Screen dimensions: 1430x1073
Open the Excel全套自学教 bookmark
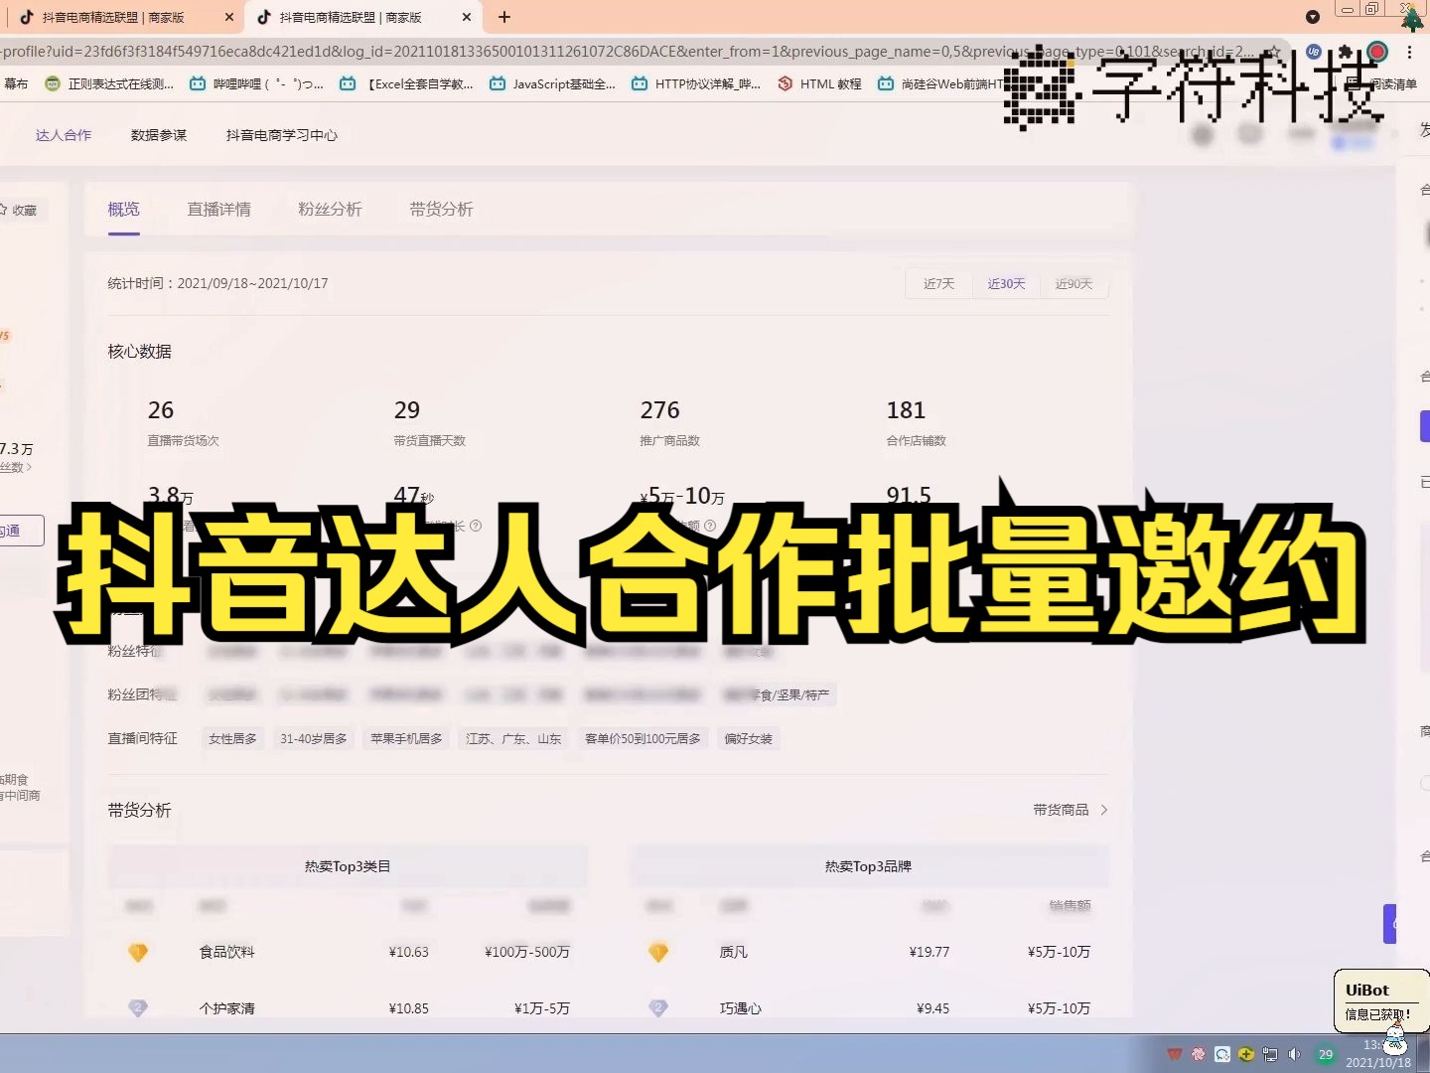(407, 83)
